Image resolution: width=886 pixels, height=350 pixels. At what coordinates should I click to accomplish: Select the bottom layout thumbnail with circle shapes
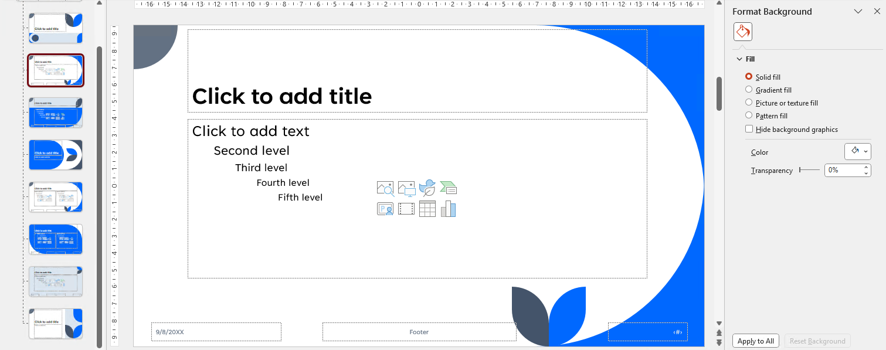point(56,324)
